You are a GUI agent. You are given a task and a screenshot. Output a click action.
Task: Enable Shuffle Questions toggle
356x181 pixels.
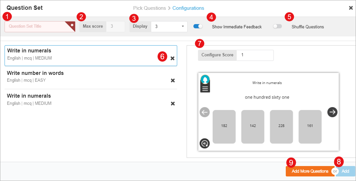pos(277,26)
